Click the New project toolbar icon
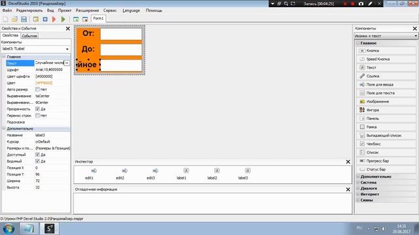 tap(5, 19)
